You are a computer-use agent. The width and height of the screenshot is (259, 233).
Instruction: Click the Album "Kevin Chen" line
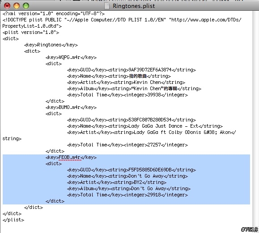click(134, 88)
